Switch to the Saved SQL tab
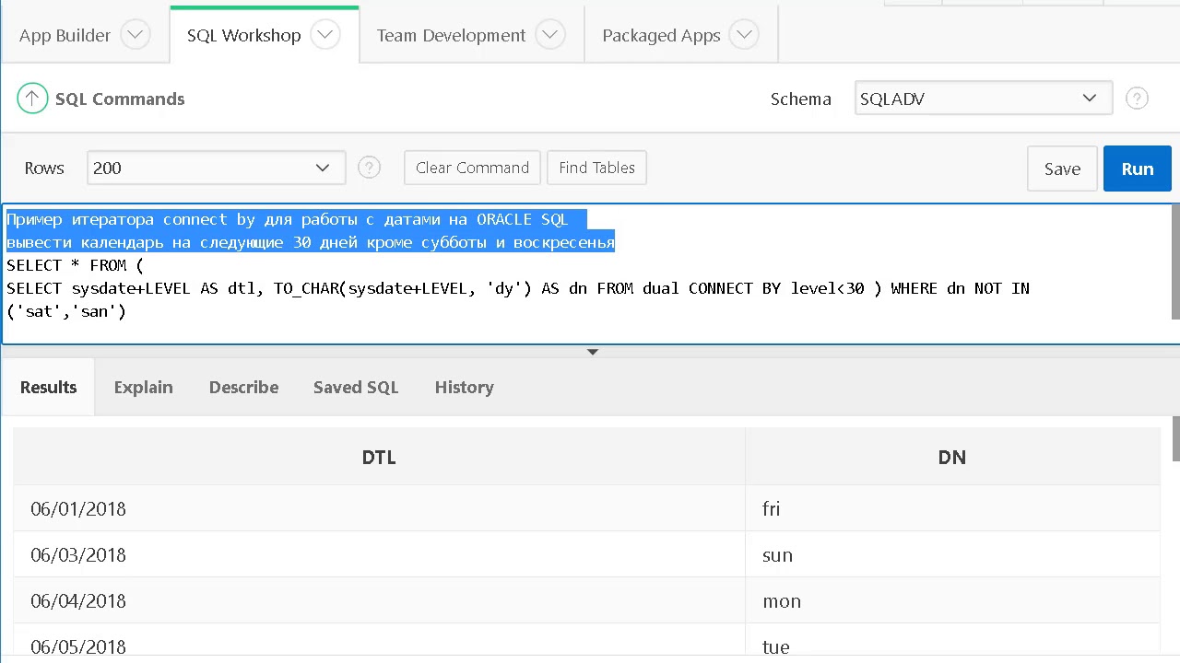Image resolution: width=1180 pixels, height=663 pixels. 356,388
